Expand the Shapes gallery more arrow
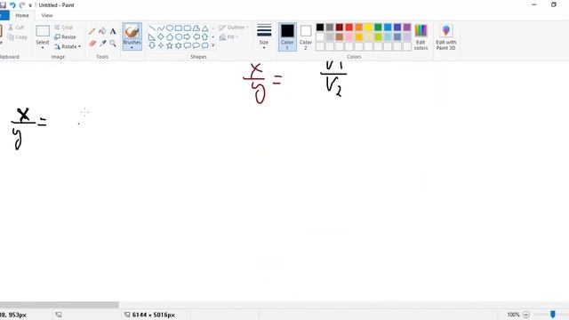 (x=213, y=45)
